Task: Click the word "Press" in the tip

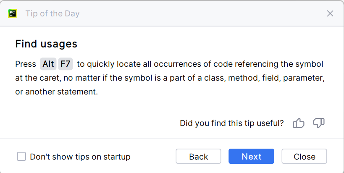Action: (x=26, y=64)
